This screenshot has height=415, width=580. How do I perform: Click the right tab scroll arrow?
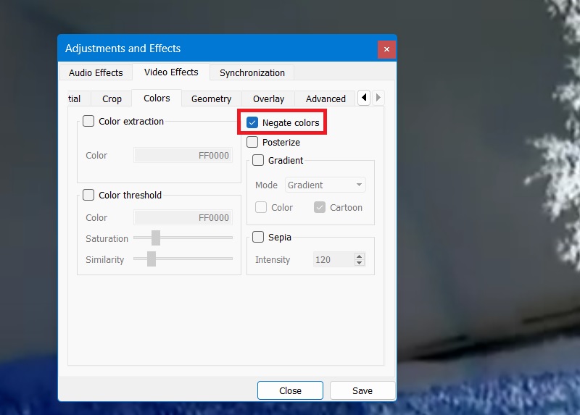(378, 98)
